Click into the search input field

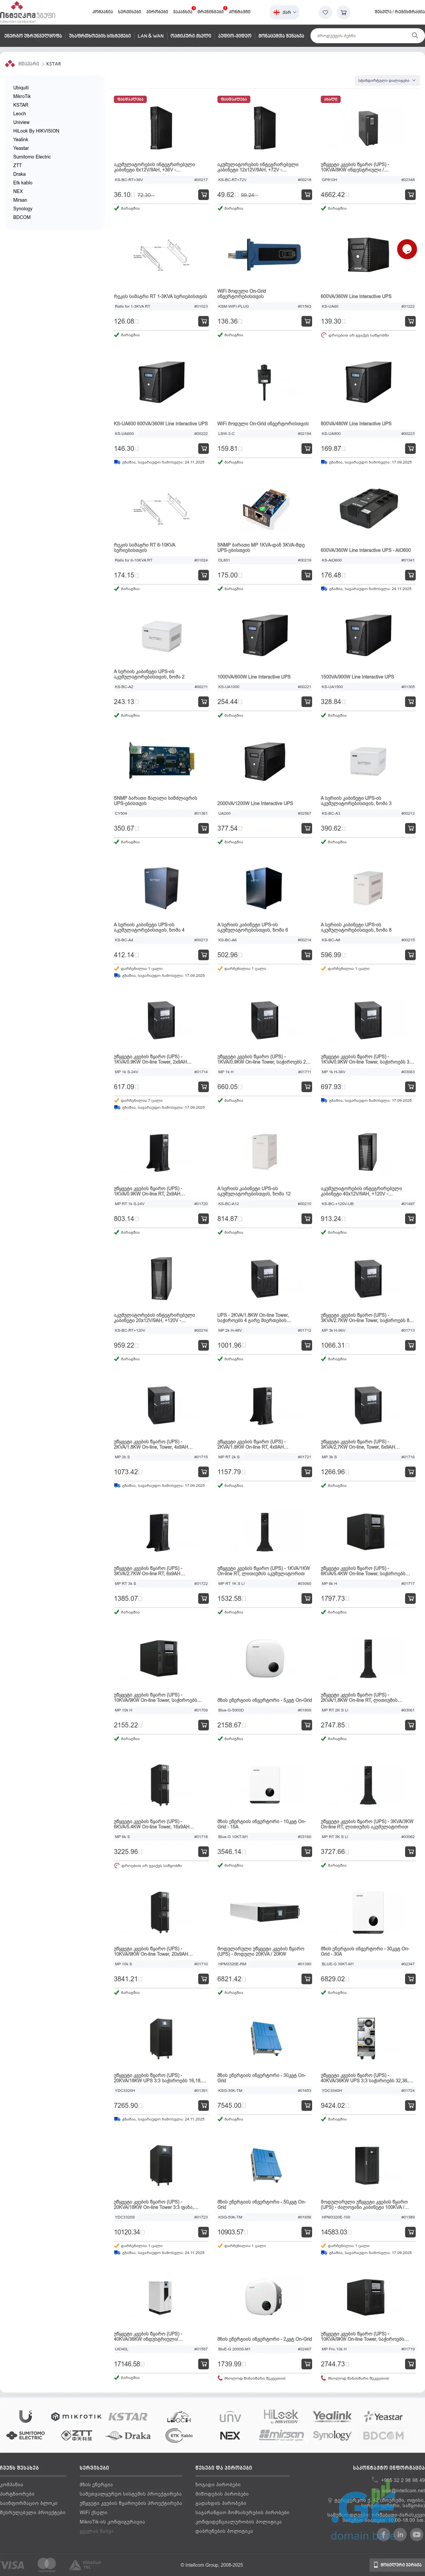(360, 35)
